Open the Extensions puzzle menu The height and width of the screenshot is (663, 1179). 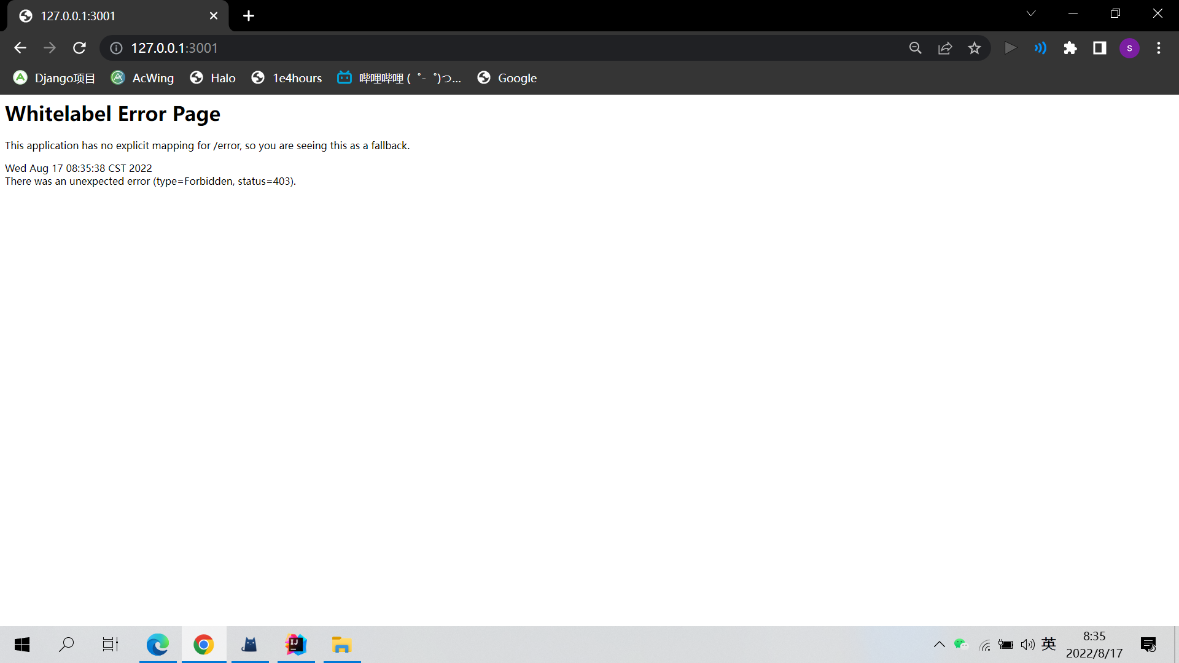tap(1070, 48)
